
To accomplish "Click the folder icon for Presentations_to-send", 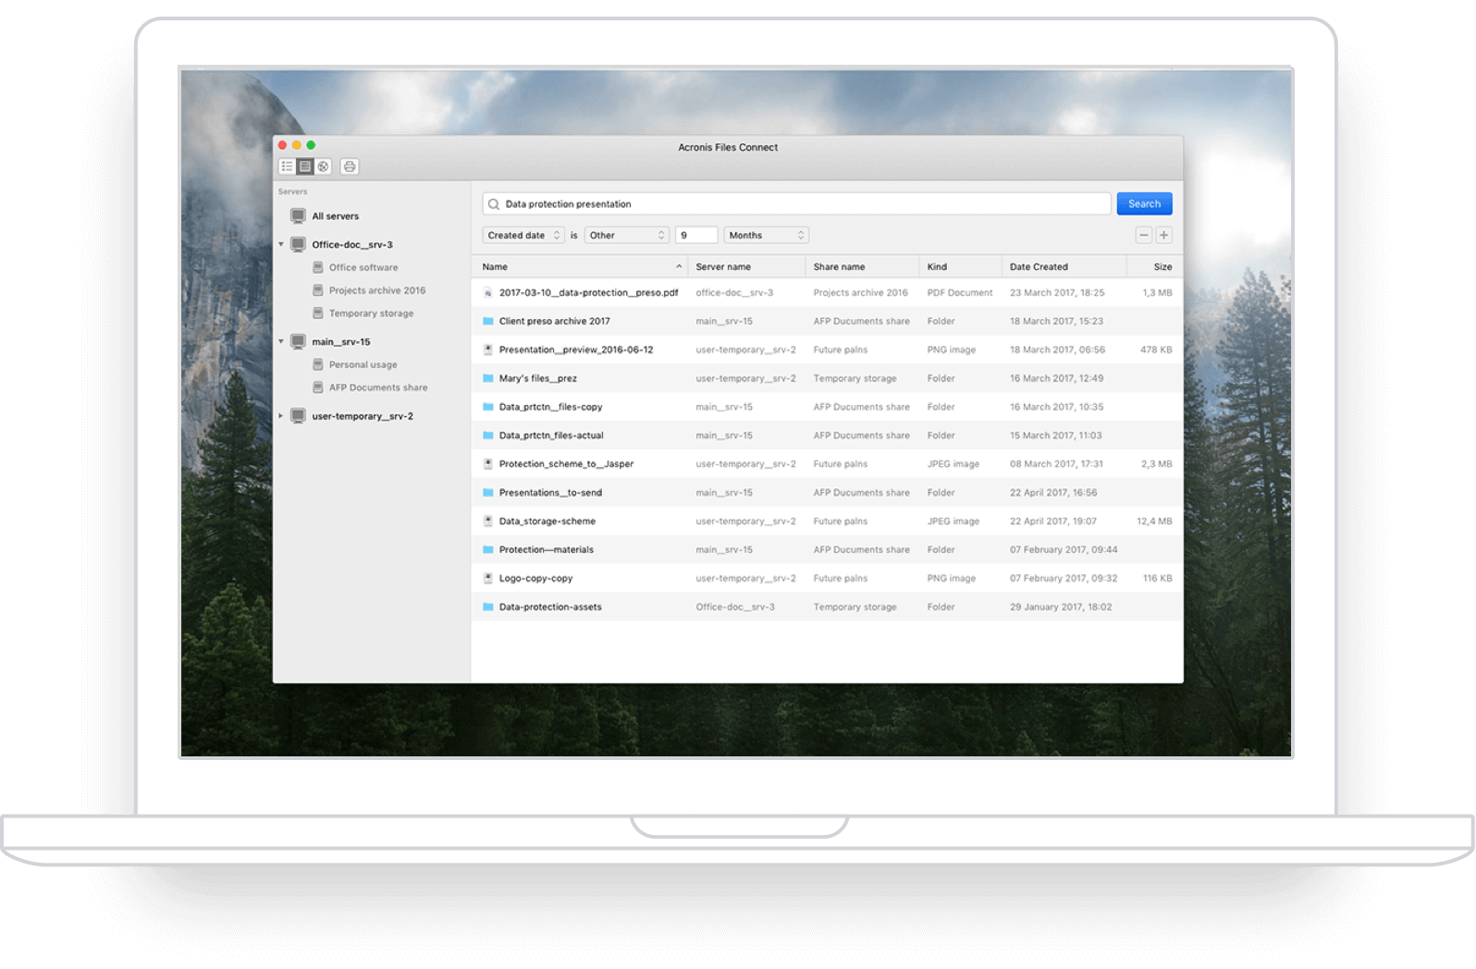I will coord(487,493).
